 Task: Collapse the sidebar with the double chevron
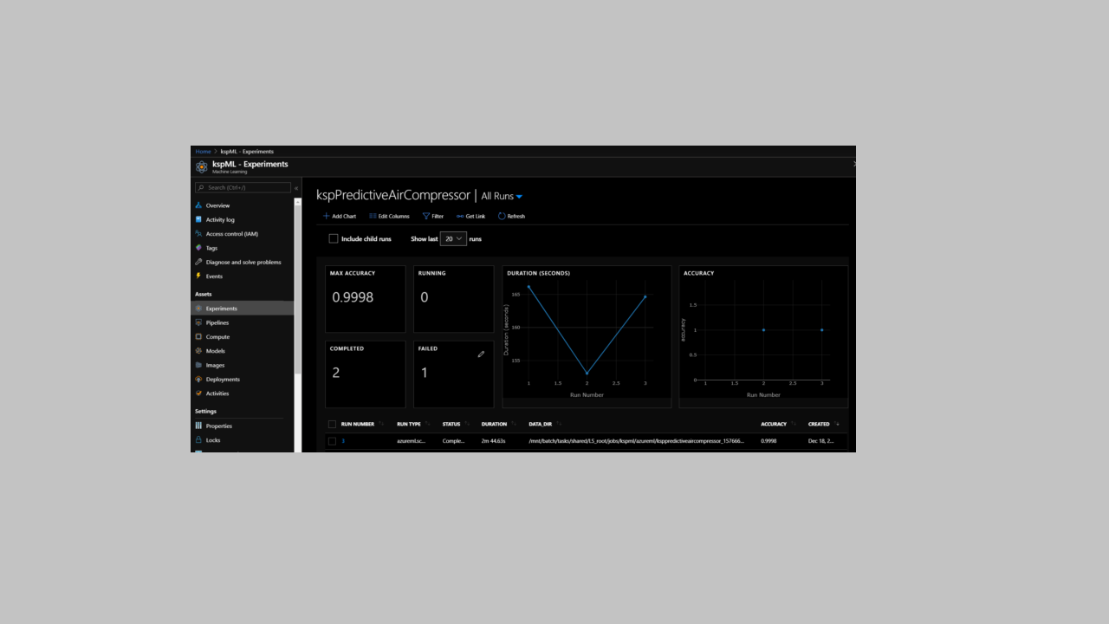point(296,188)
